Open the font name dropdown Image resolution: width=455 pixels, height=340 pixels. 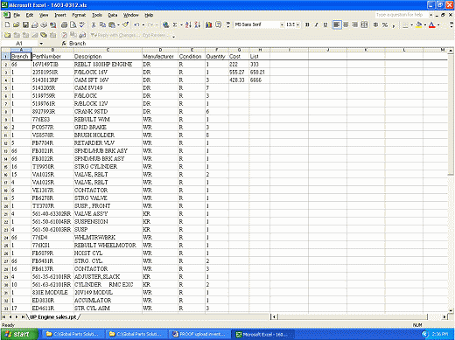[282, 25]
